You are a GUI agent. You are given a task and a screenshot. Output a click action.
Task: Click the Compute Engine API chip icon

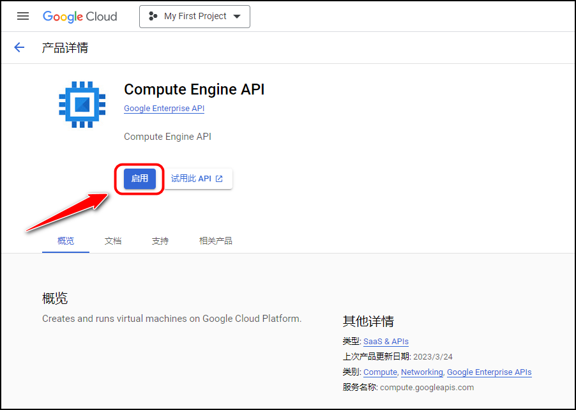pyautogui.click(x=82, y=105)
